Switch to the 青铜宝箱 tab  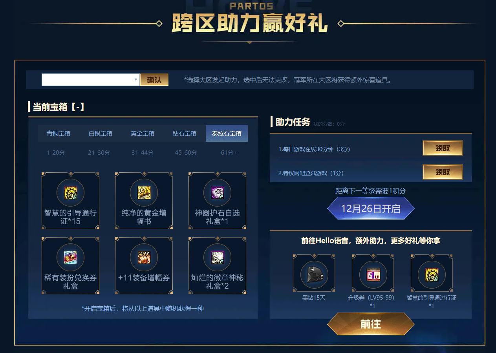pyautogui.click(x=59, y=133)
